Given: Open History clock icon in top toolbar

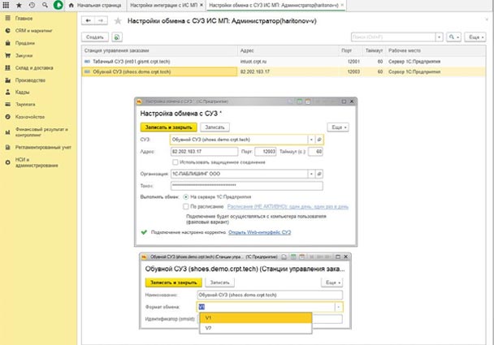Looking at the screenshot, I should (32, 5).
